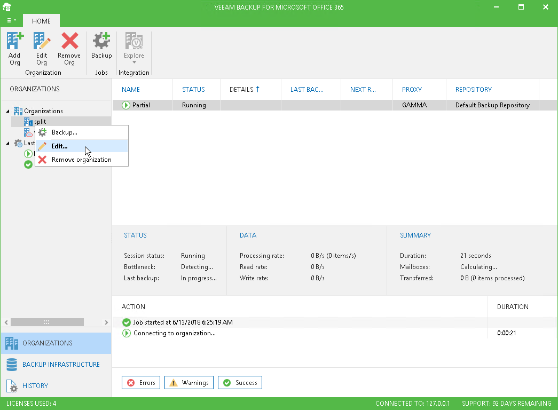Click the Organizations icon in bottom navigation
The width and height of the screenshot is (558, 410).
12,343
